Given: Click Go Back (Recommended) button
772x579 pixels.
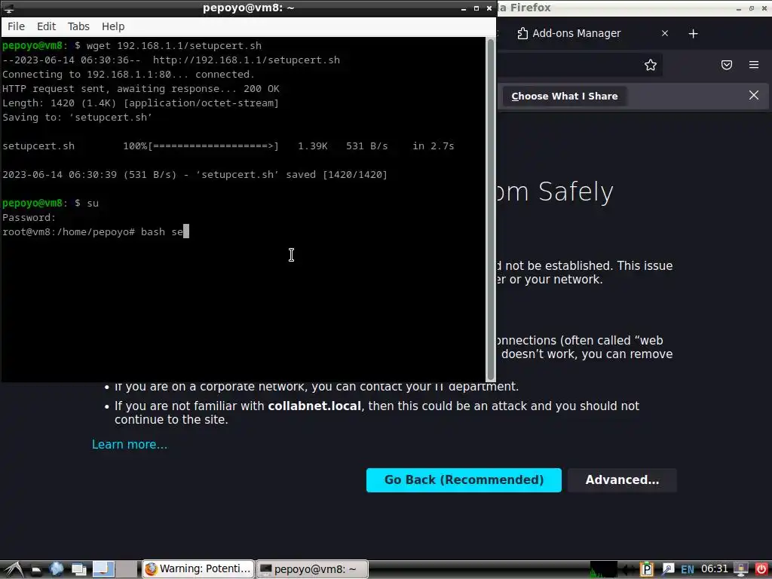Looking at the screenshot, I should [x=464, y=480].
